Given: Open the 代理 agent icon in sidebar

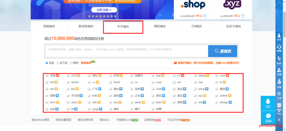Looking at the screenshot, I should click(279, 72).
